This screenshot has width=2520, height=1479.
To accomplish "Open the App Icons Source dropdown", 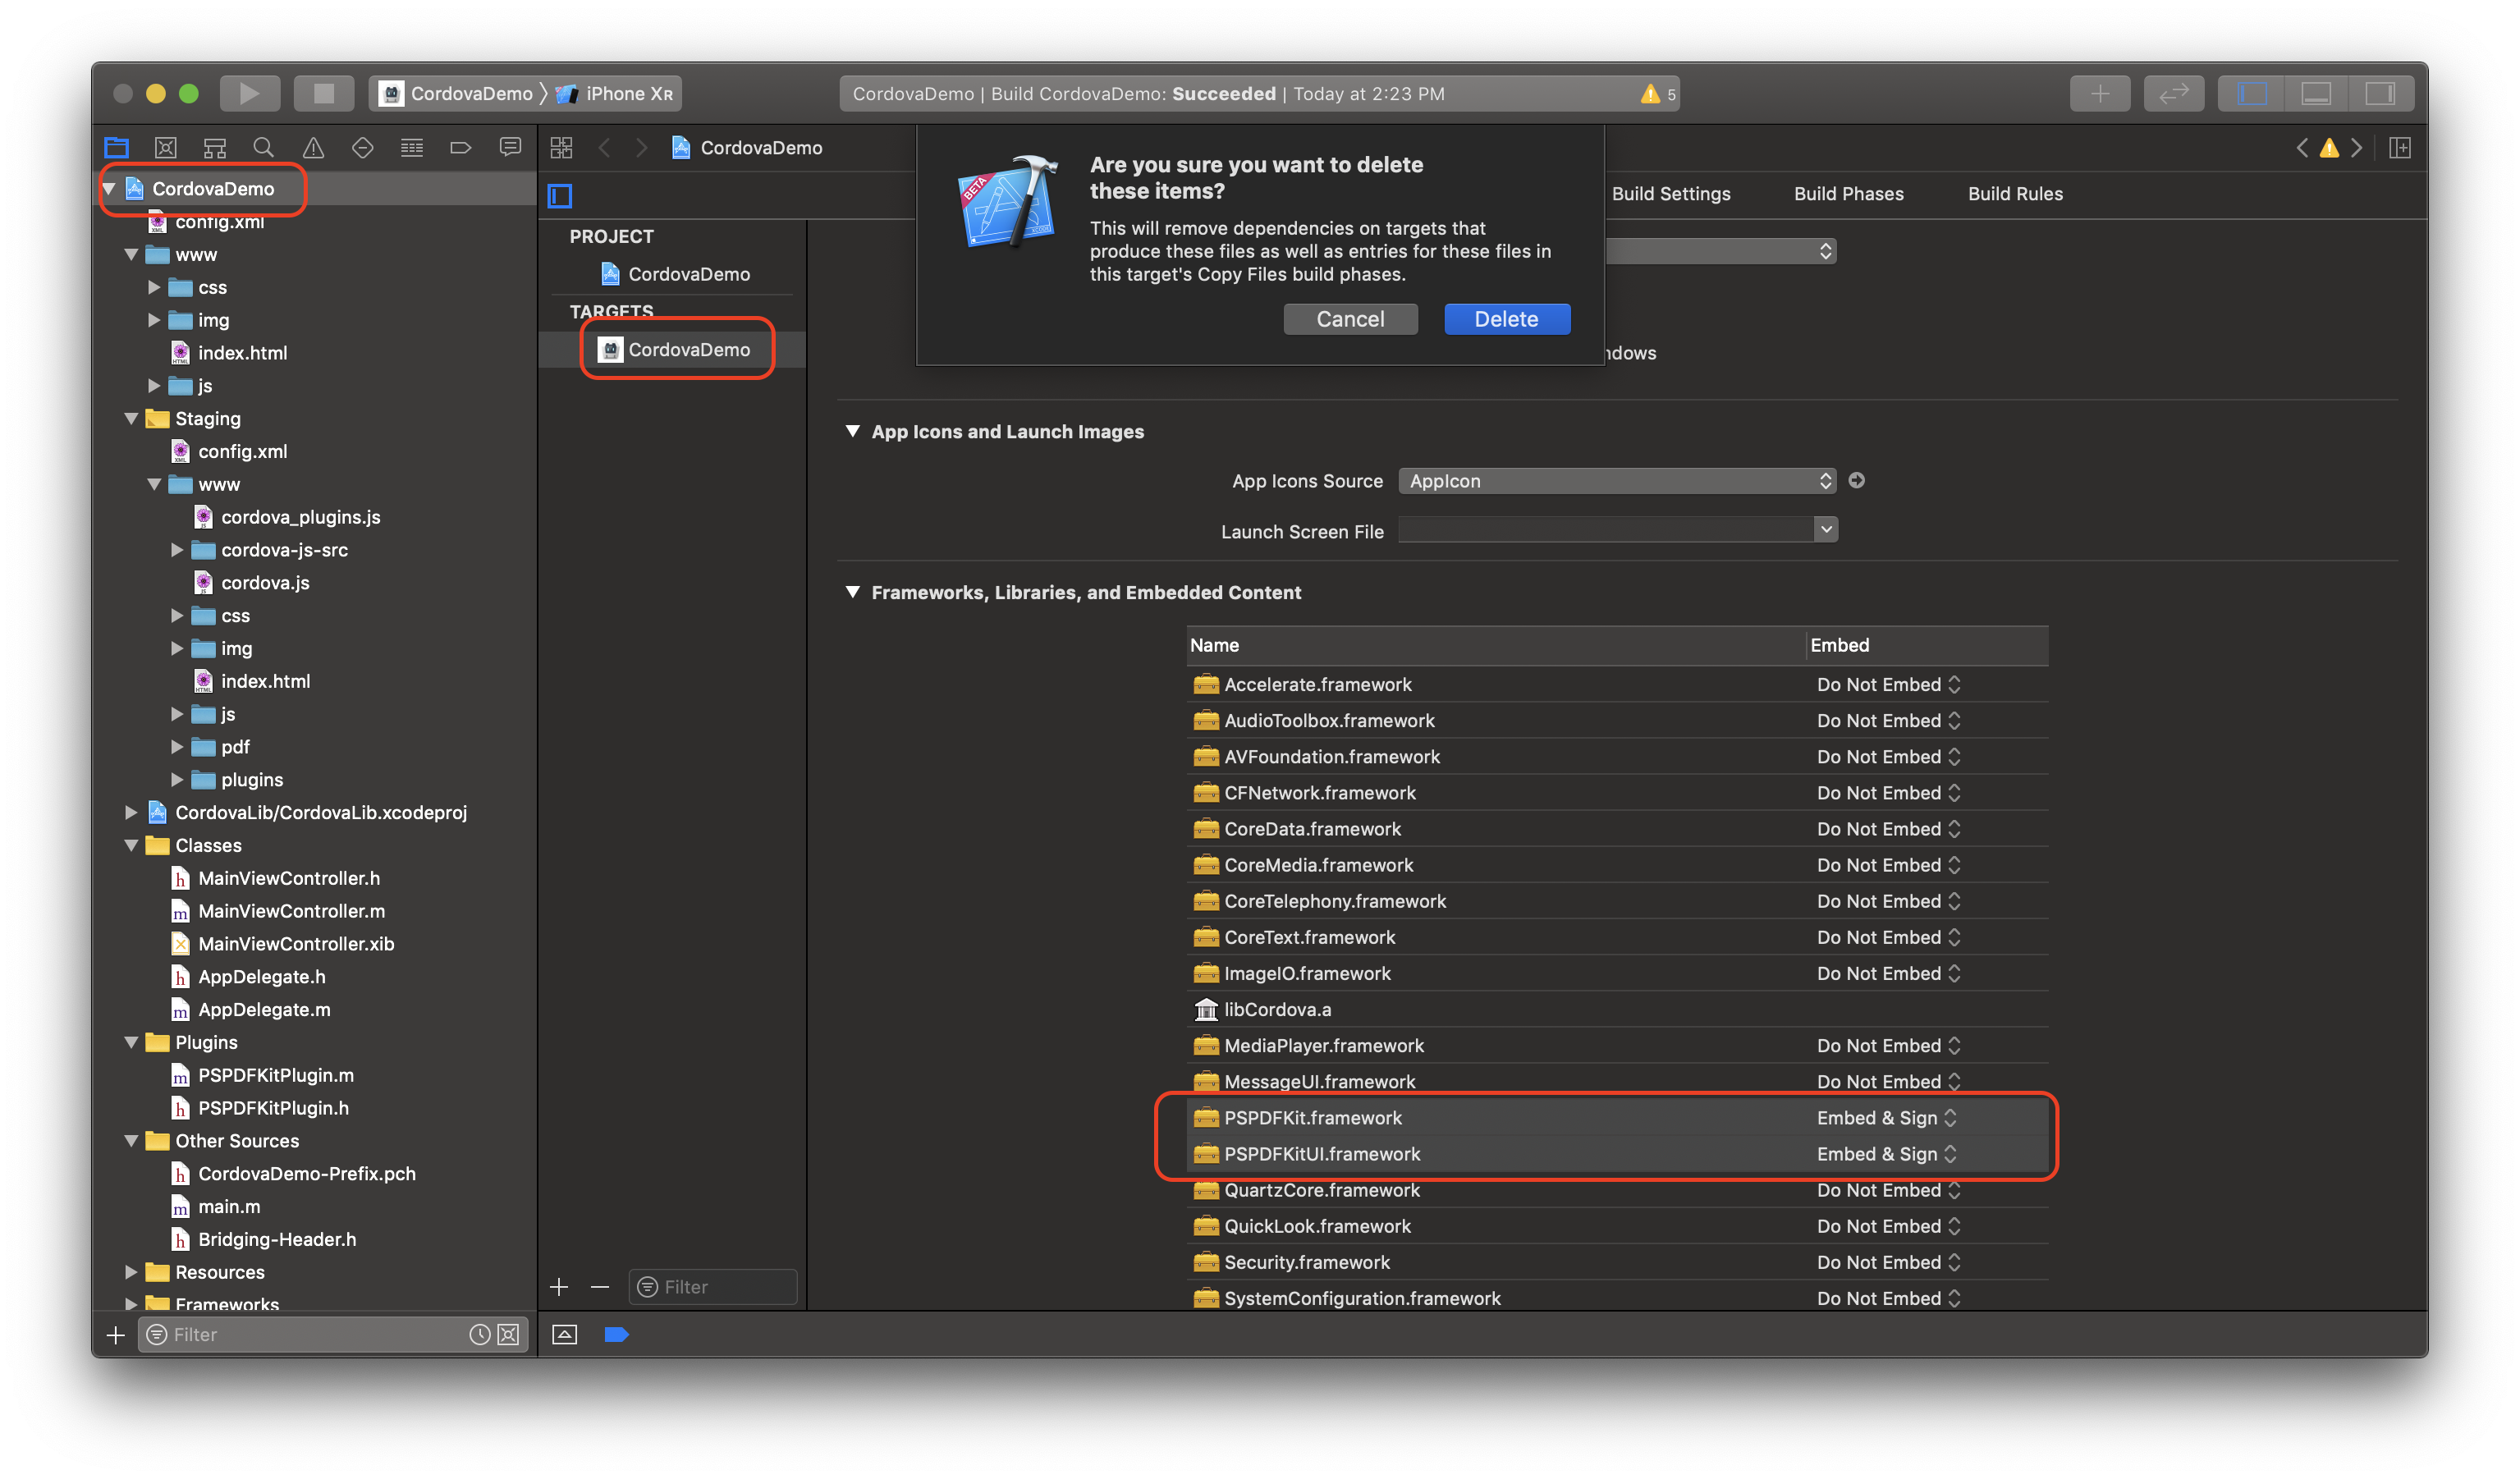I will (x=1616, y=481).
